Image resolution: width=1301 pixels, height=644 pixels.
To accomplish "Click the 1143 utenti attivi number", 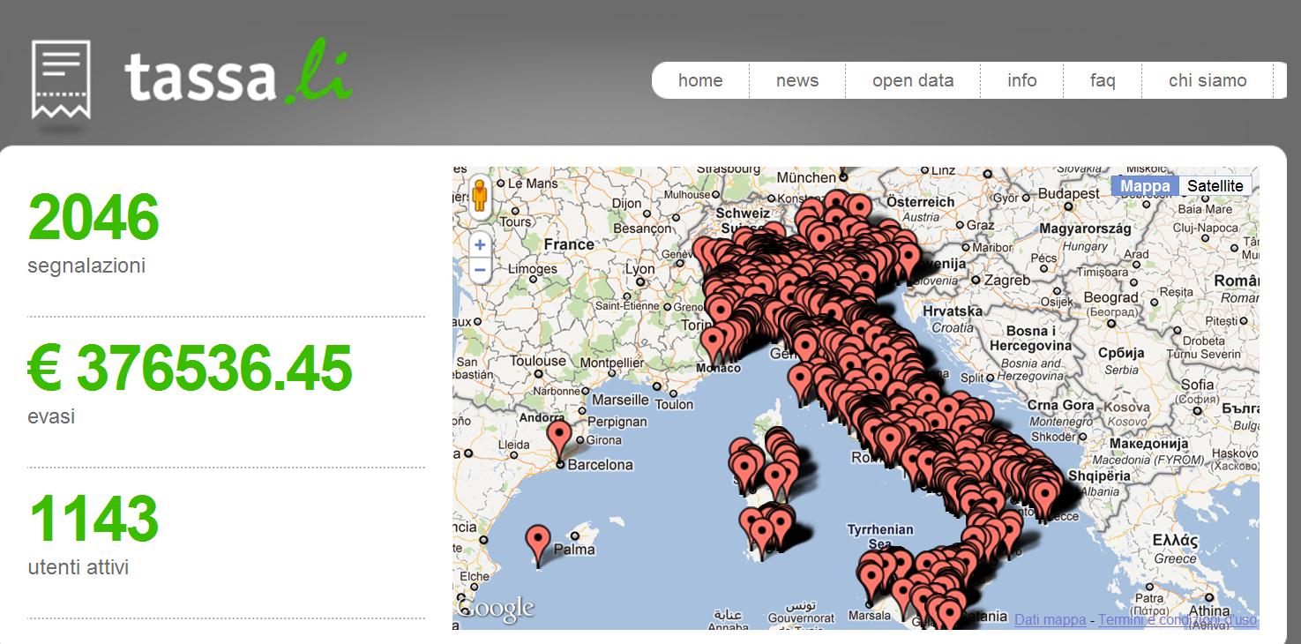I will [93, 519].
